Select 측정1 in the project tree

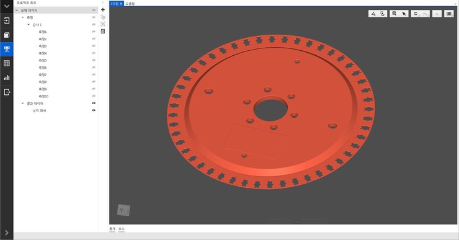pyautogui.click(x=43, y=32)
